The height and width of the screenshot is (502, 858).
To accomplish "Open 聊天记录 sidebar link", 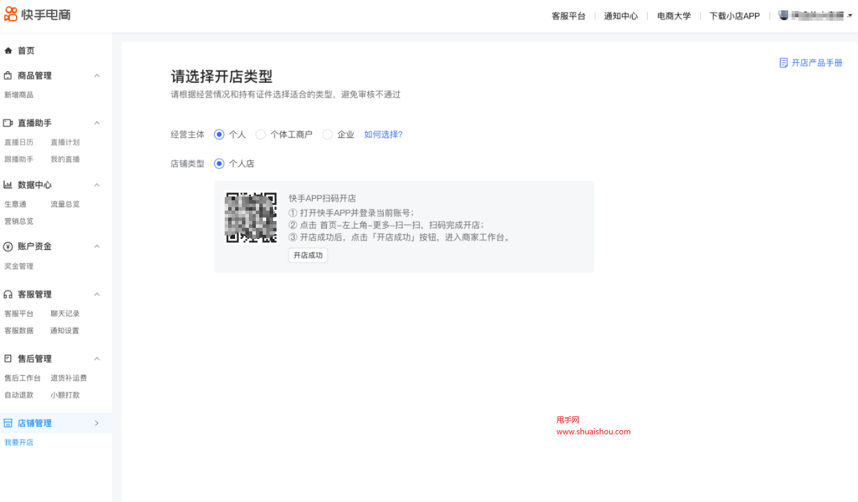I will pyautogui.click(x=65, y=313).
